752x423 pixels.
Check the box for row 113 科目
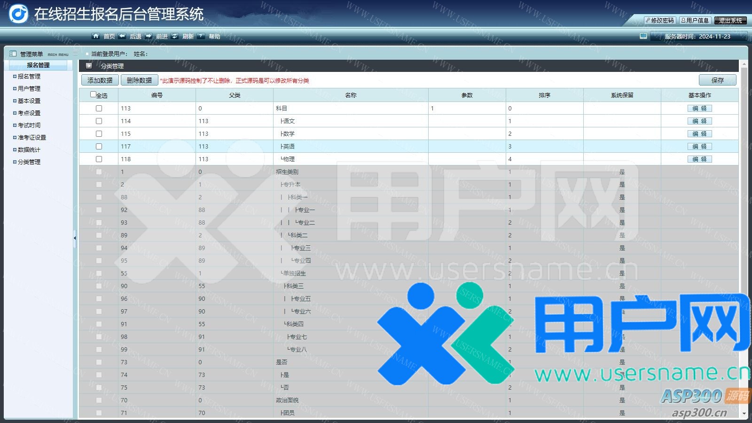click(99, 109)
